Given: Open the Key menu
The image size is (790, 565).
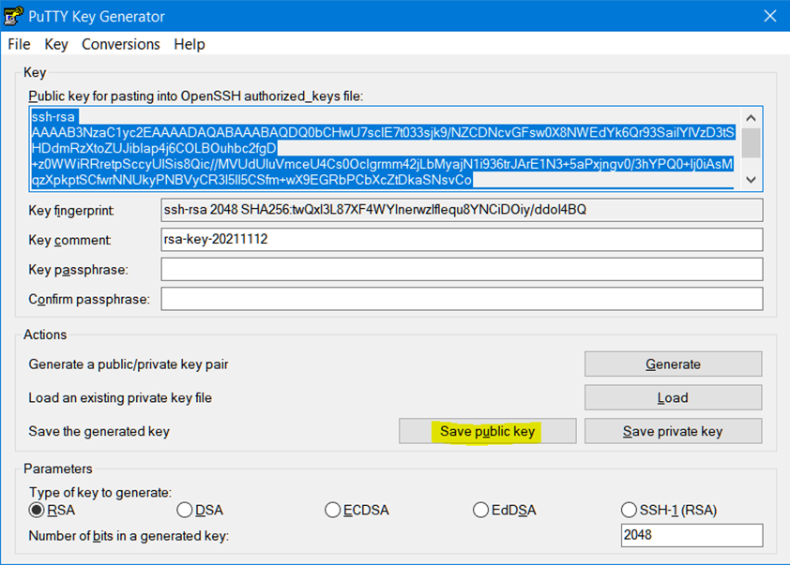Looking at the screenshot, I should (56, 44).
